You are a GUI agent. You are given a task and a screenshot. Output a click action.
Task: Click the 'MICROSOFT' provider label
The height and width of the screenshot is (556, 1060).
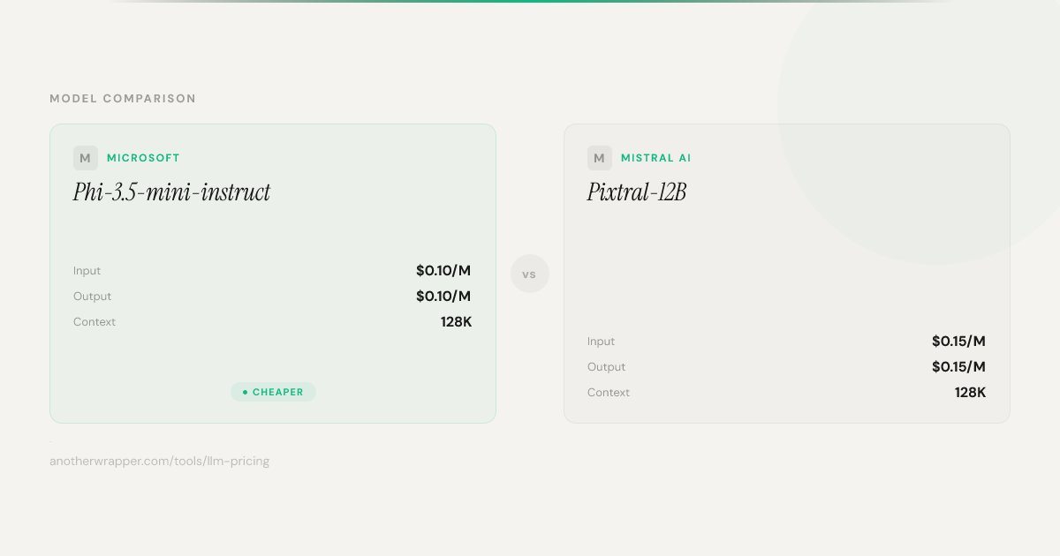pyautogui.click(x=143, y=158)
